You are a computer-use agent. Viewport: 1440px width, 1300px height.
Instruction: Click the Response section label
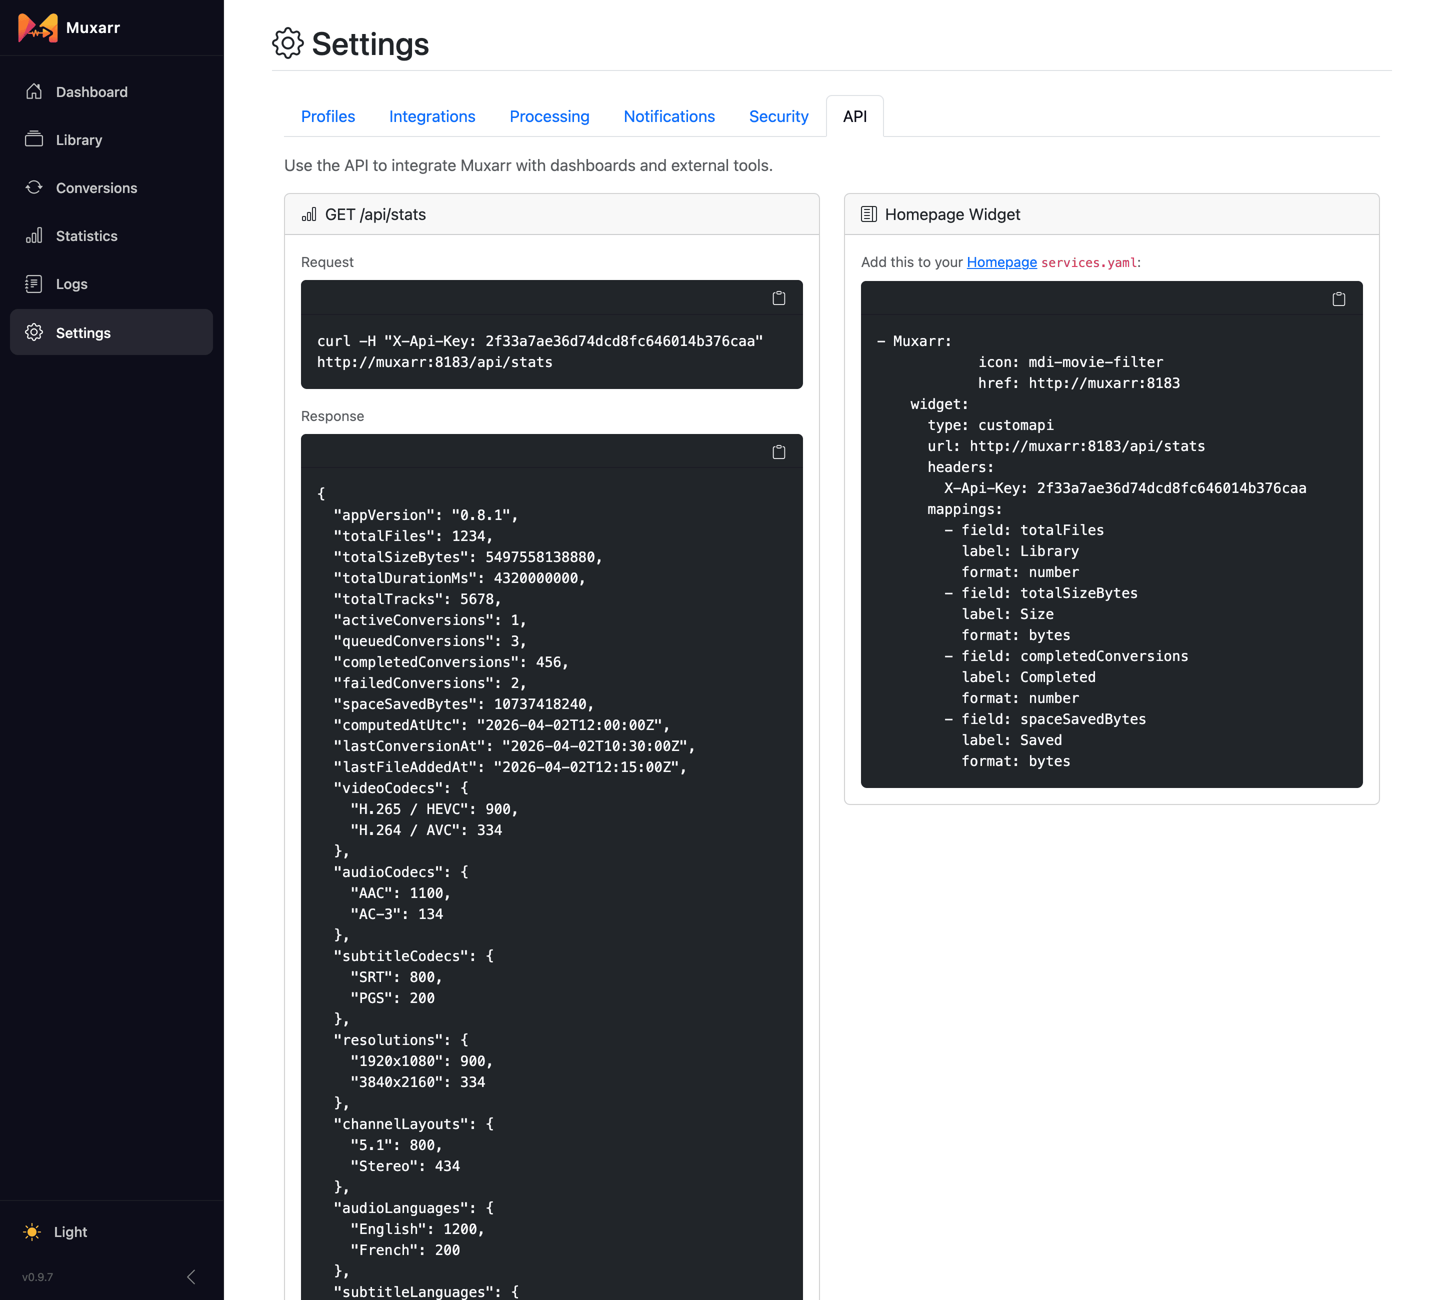(332, 415)
